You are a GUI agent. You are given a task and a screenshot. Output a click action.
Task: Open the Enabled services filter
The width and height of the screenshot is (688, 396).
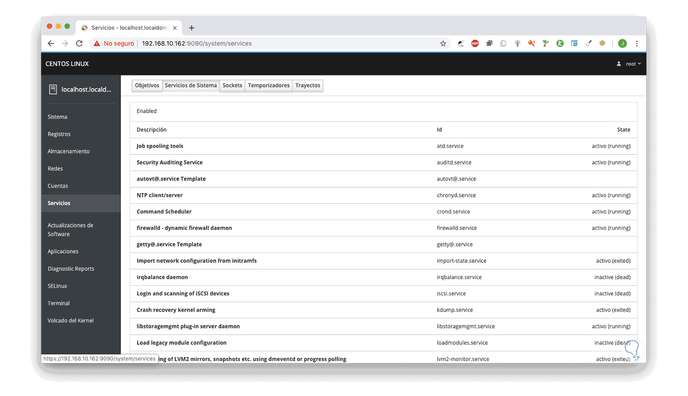point(147,111)
